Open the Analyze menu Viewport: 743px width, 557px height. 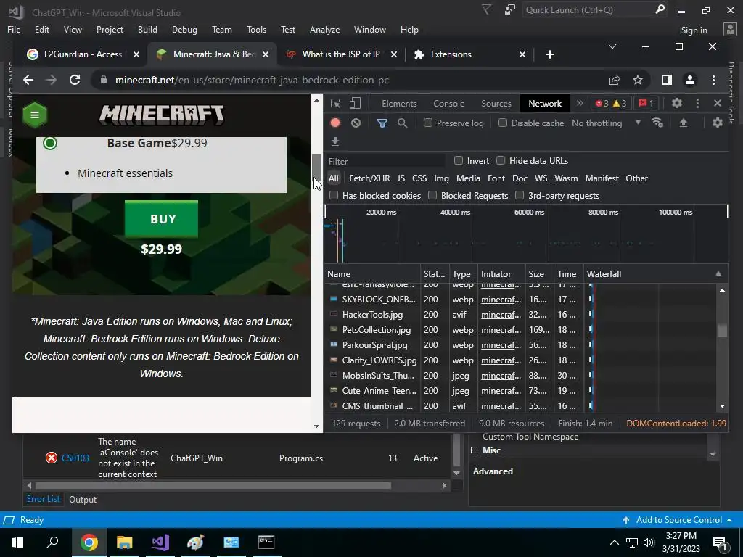coord(324,29)
